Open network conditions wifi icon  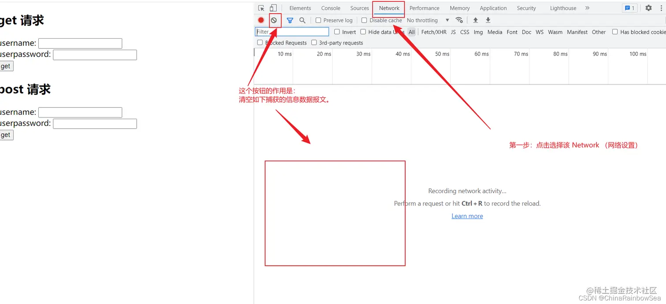459,20
